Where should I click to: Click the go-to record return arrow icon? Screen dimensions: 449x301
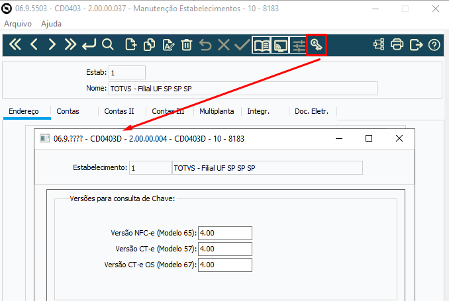tap(89, 45)
